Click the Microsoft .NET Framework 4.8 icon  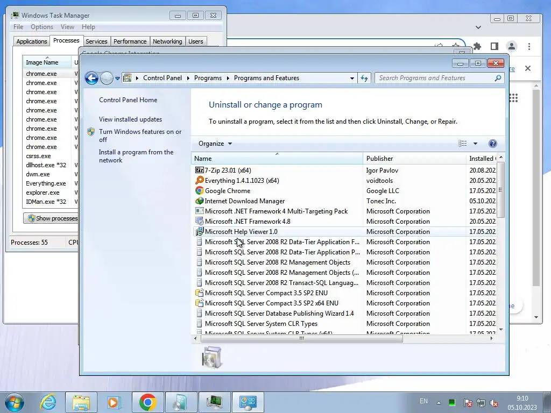coord(199,221)
